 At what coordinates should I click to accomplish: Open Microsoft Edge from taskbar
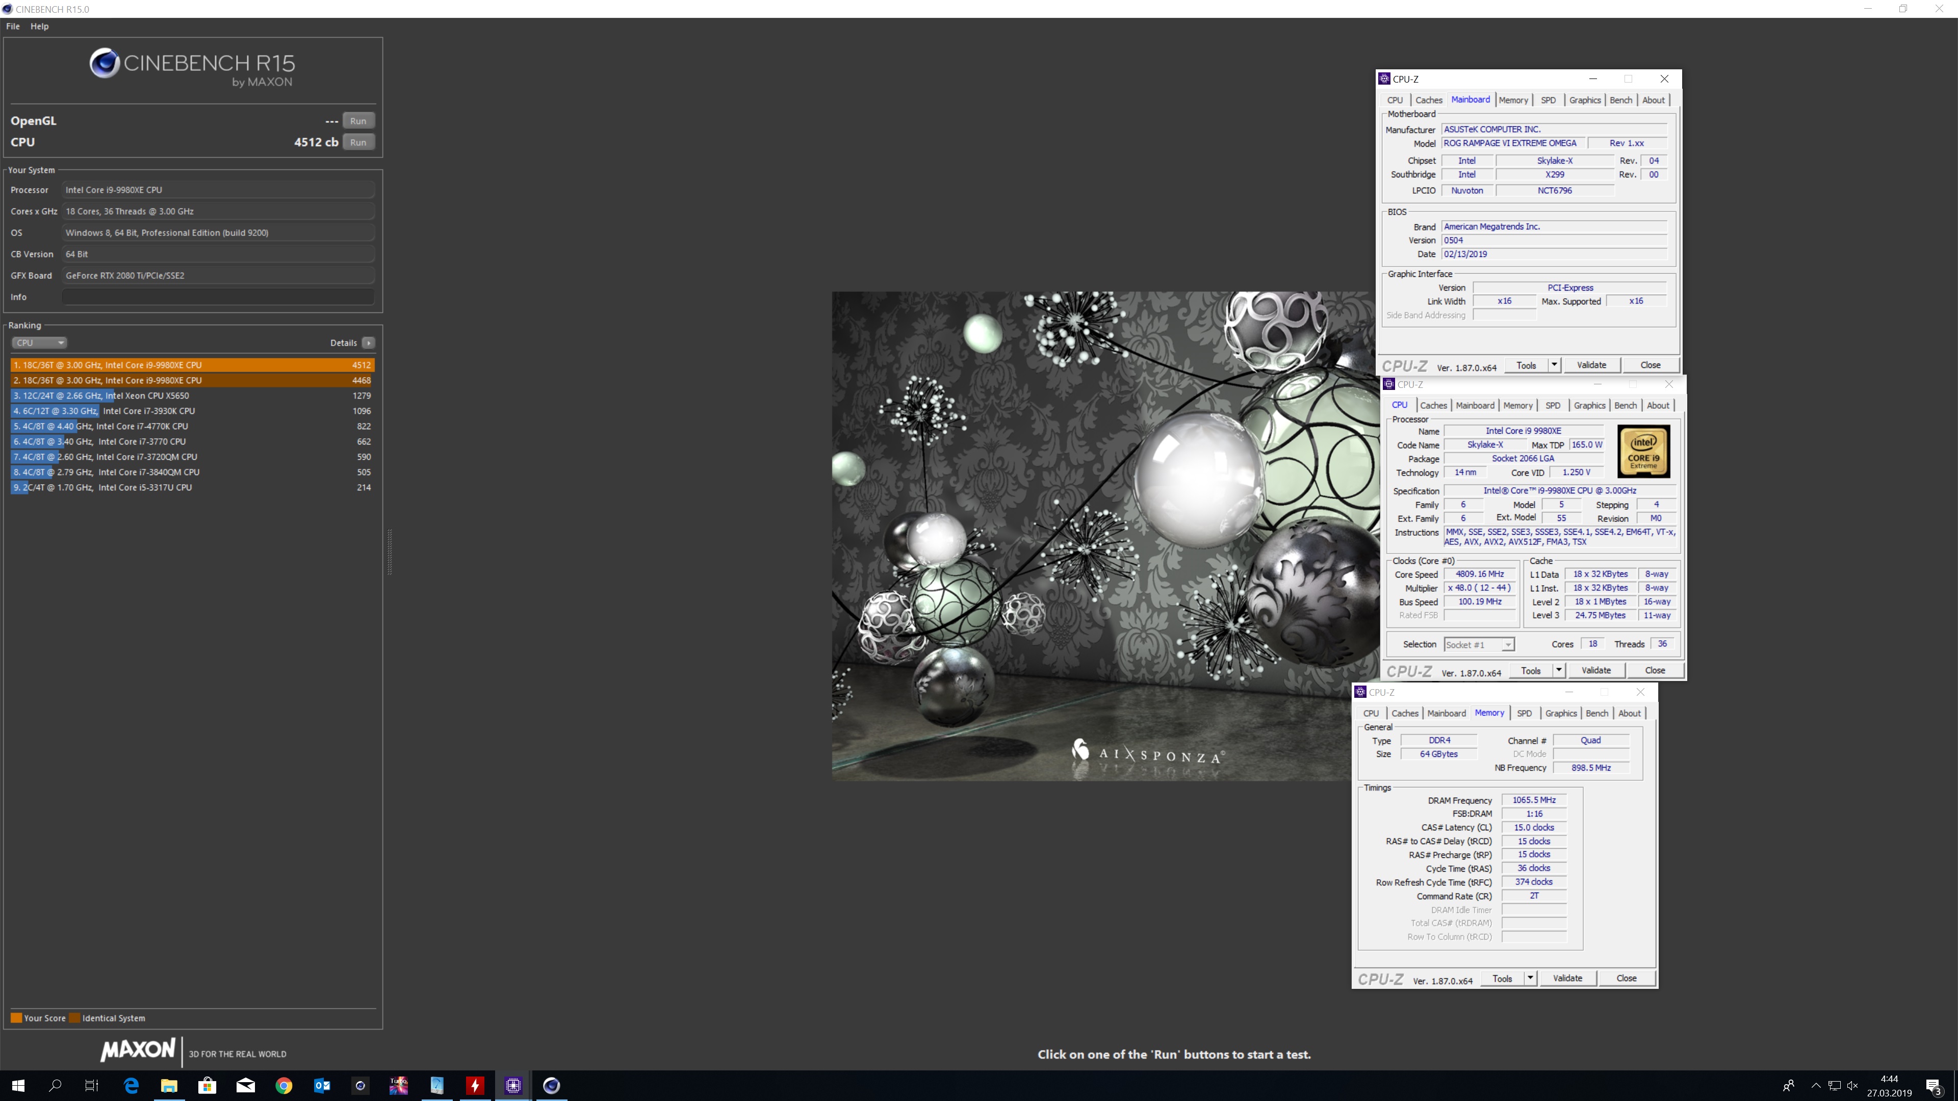[131, 1086]
